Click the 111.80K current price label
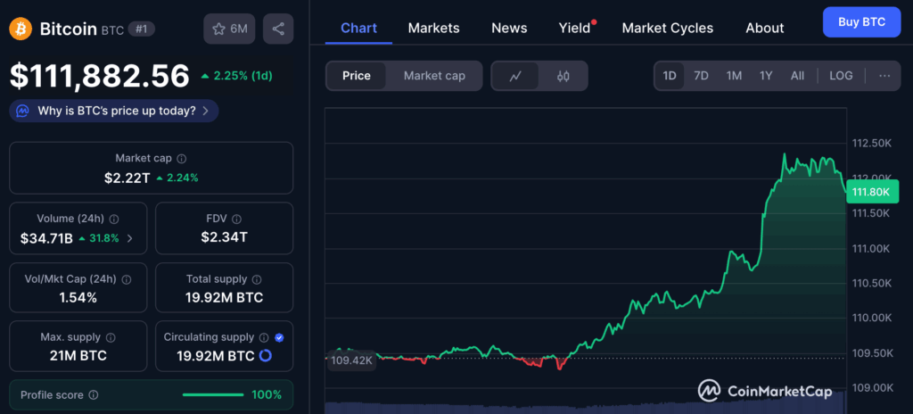The width and height of the screenshot is (913, 414). click(x=873, y=192)
